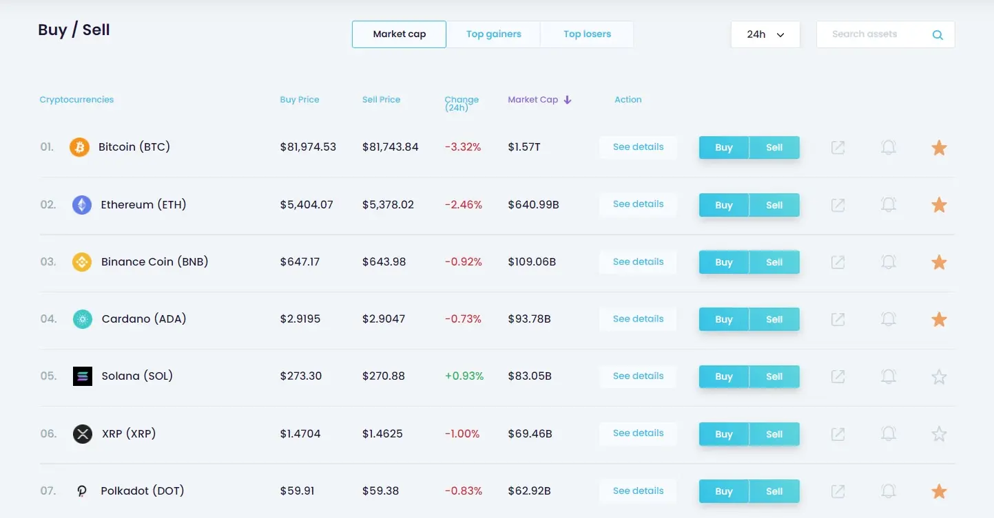Click See details for Polkadot
Viewport: 994px width, 518px height.
[638, 491]
